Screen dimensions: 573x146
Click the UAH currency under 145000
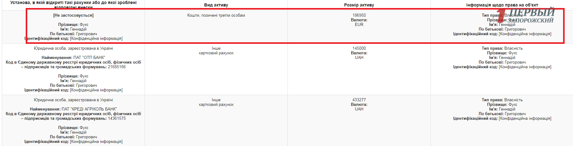[x=359, y=57]
